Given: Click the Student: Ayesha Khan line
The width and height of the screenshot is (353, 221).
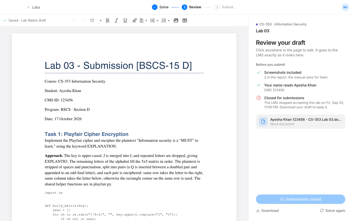Looking at the screenshot, I should point(63,91).
